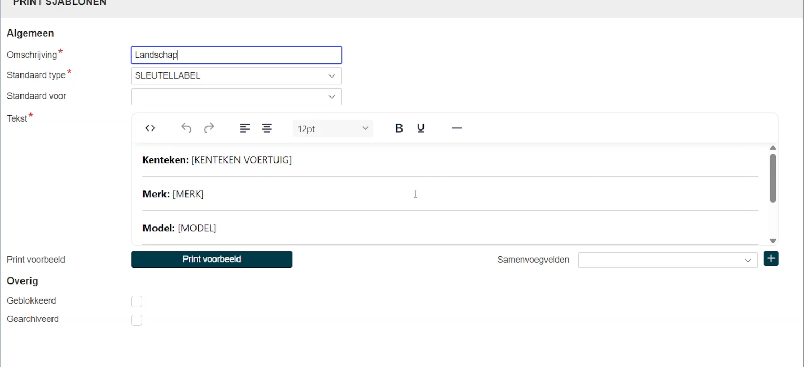Click the bold Model: label

pyautogui.click(x=159, y=228)
